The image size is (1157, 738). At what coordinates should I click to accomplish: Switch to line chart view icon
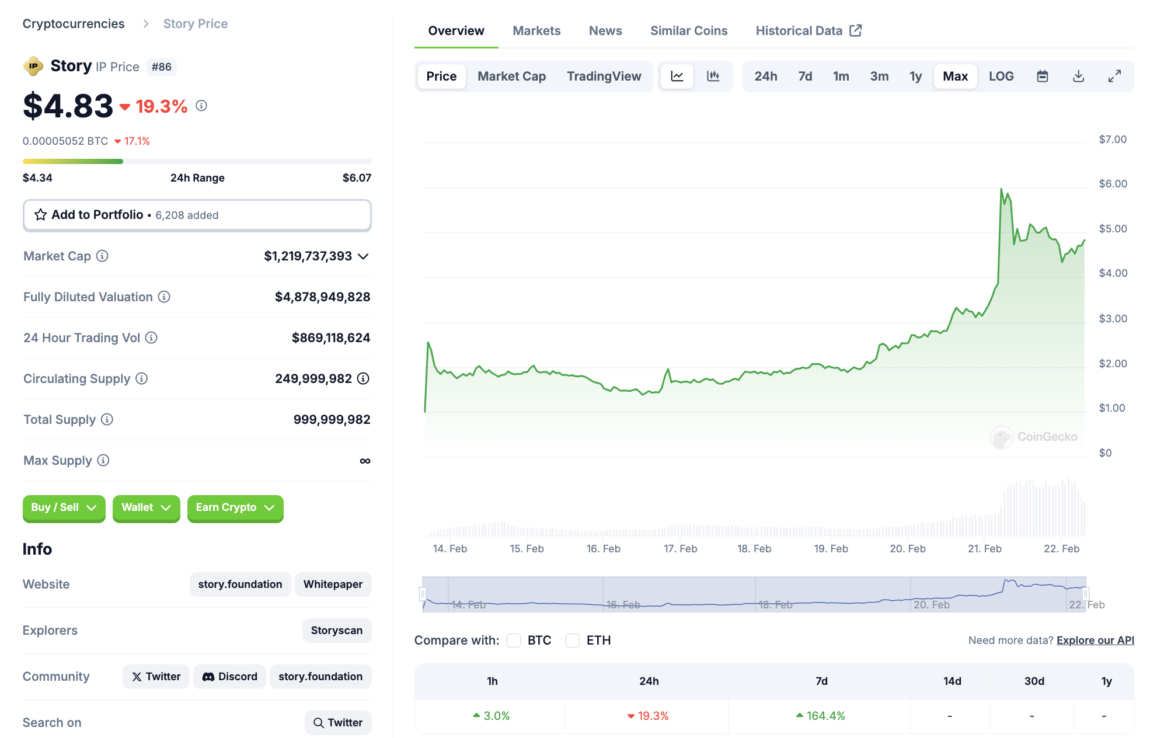tap(677, 76)
